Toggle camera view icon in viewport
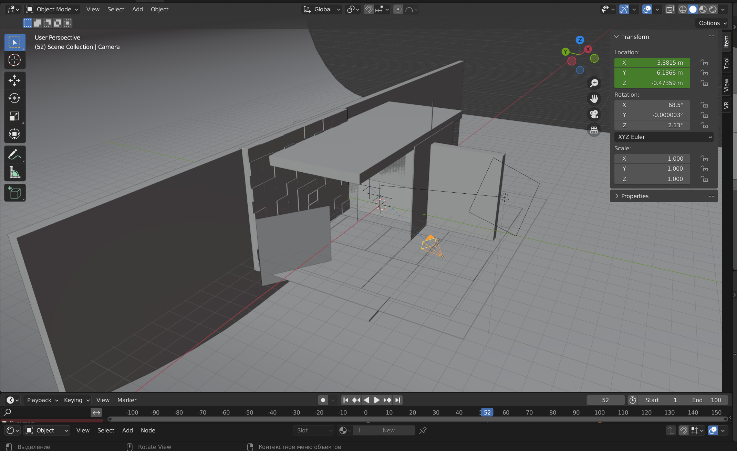This screenshot has height=451, width=737. click(x=594, y=114)
